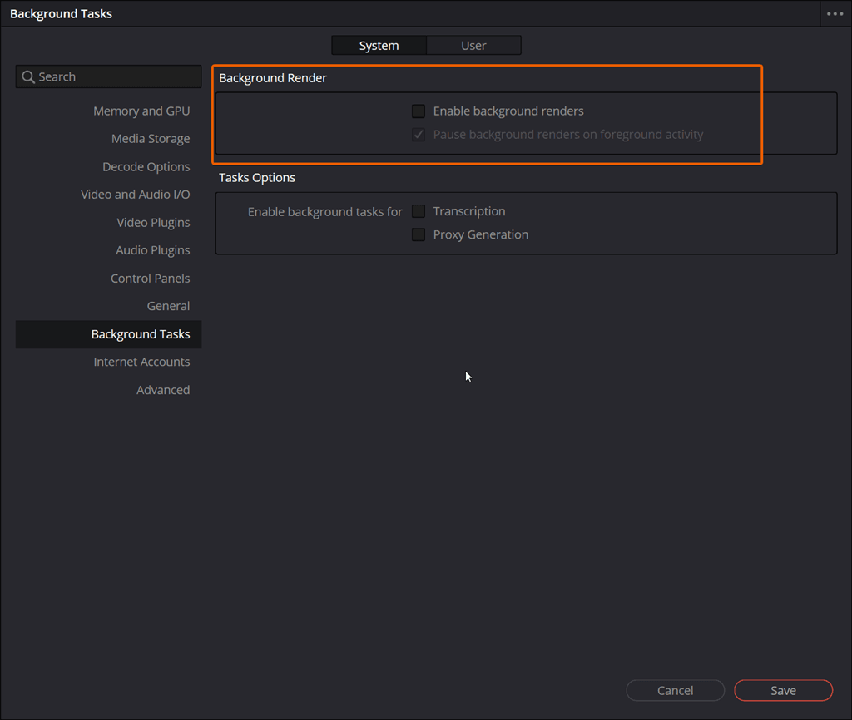The height and width of the screenshot is (720, 852).
Task: Select Decode Options in the sidebar
Action: [146, 166]
